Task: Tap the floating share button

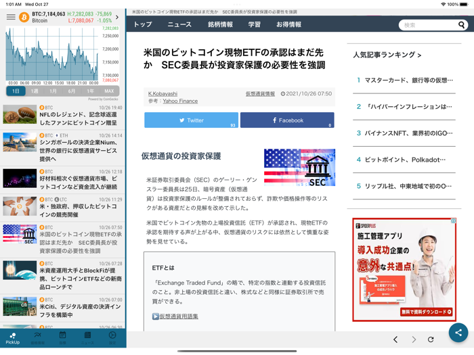Action: coord(458,333)
